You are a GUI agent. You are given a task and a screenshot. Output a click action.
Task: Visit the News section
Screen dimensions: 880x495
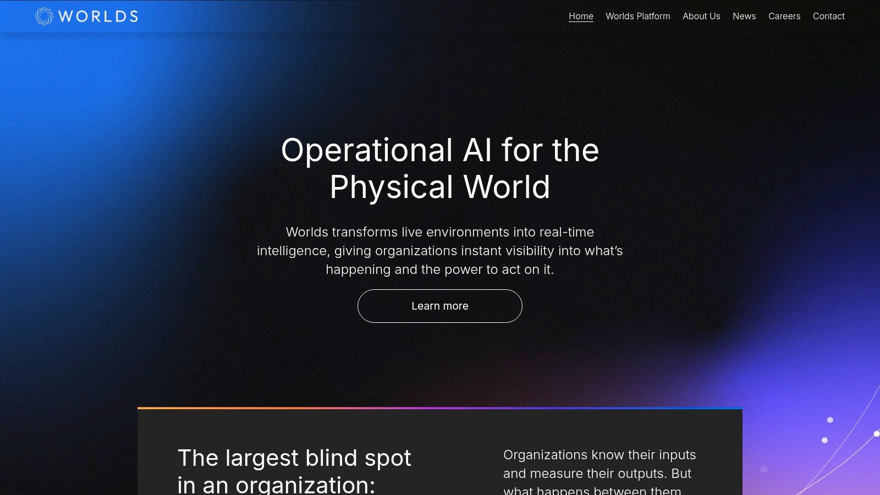(x=744, y=16)
